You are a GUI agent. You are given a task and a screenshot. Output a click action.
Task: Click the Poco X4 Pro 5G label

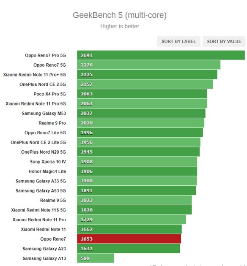coord(50,94)
